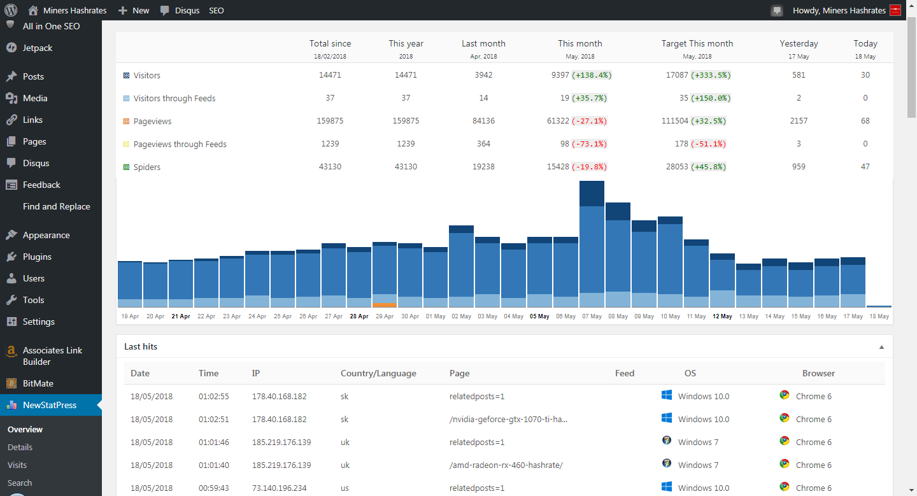Viewport: 917px width, 496px height.
Task: Click the WordPress logo icon
Action: pos(11,10)
